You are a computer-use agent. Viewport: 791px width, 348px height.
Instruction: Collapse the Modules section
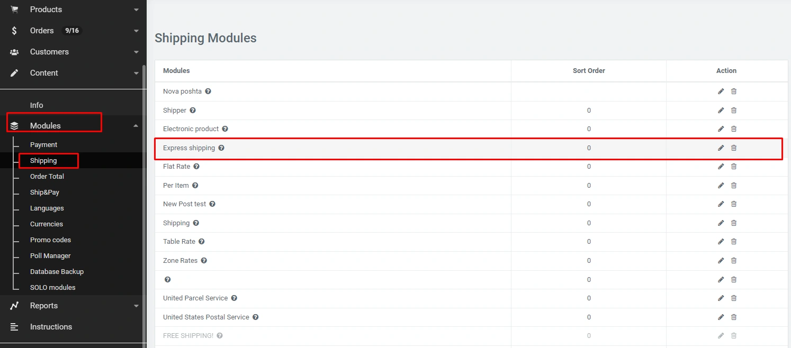pyautogui.click(x=136, y=126)
